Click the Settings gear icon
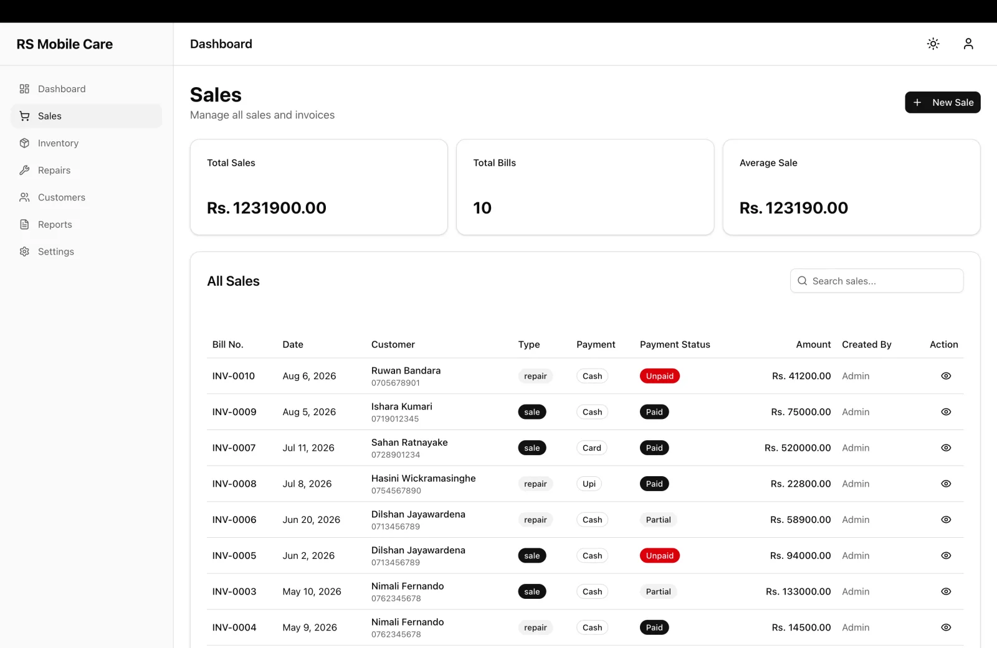 point(24,251)
